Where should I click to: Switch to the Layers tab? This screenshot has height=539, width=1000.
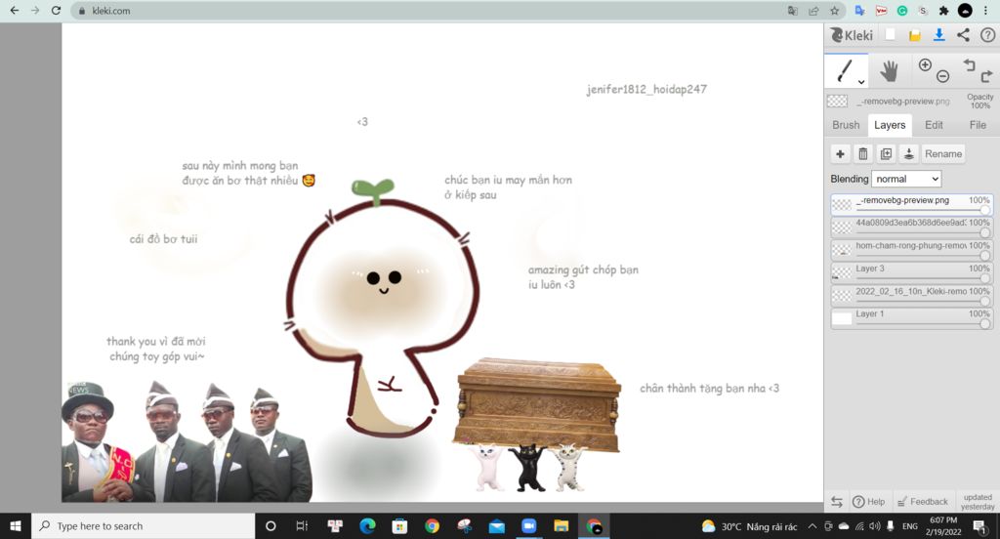[890, 125]
